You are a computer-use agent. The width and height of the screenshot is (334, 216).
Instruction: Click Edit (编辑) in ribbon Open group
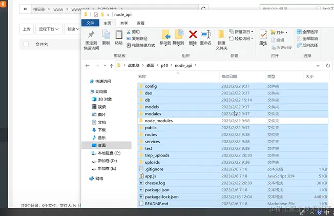point(278,40)
